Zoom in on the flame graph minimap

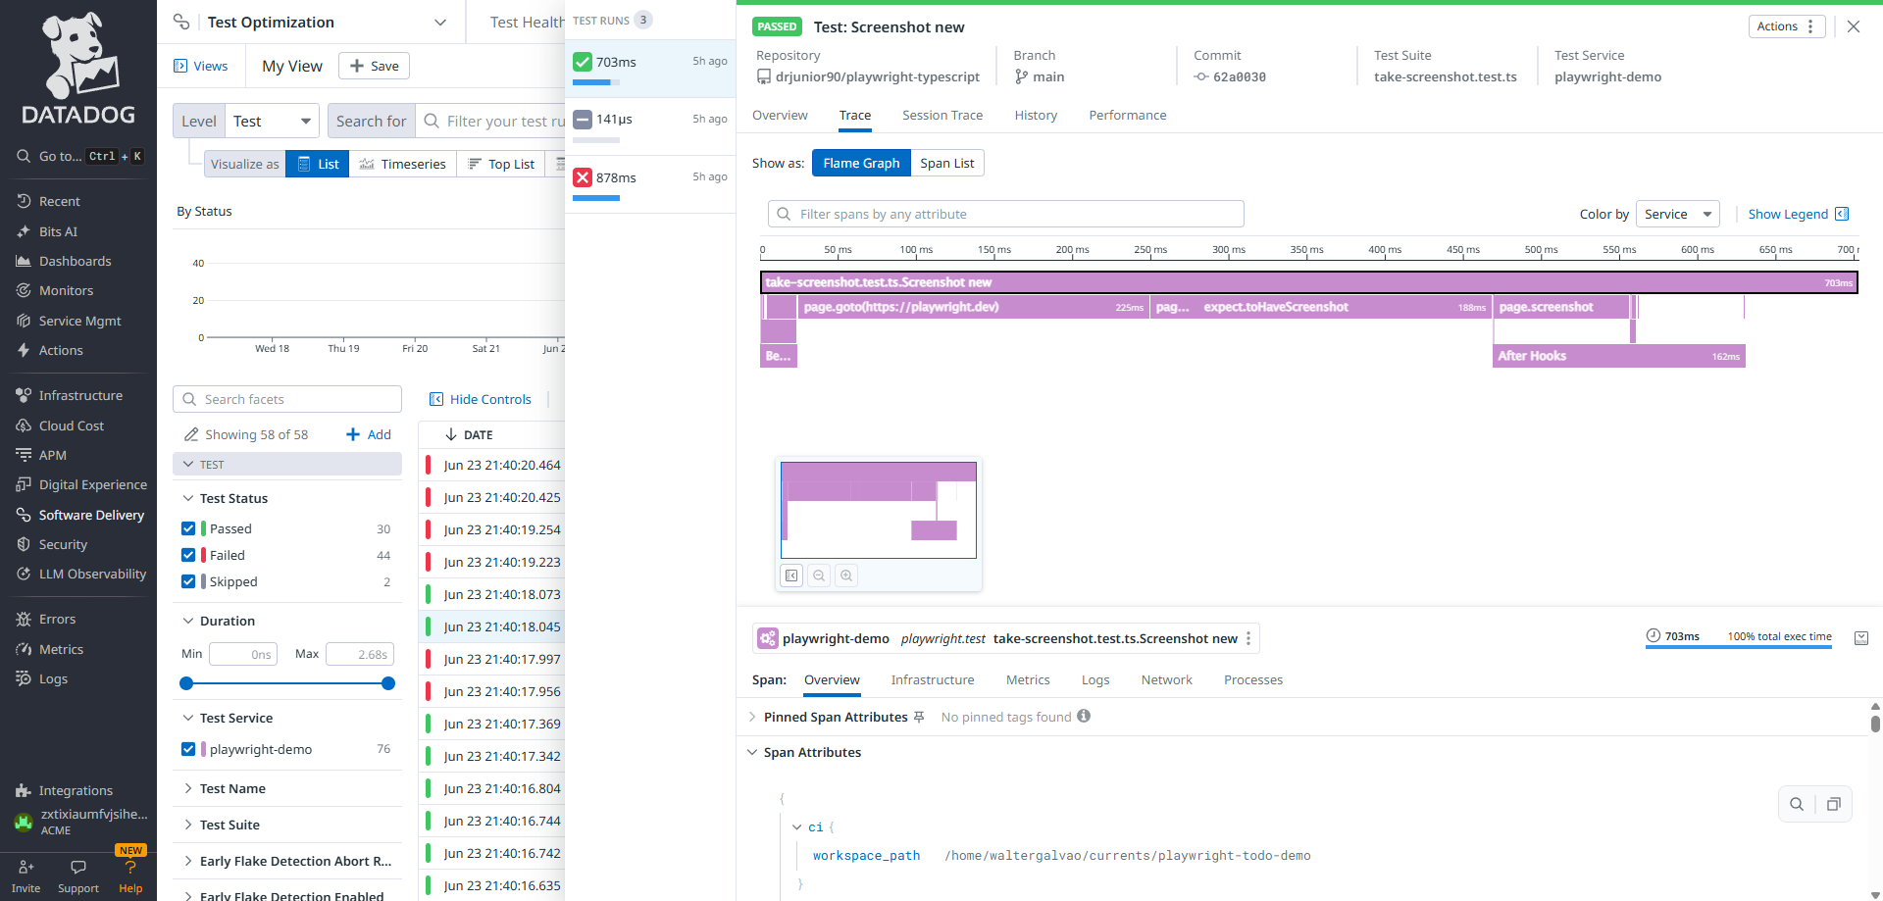(846, 576)
